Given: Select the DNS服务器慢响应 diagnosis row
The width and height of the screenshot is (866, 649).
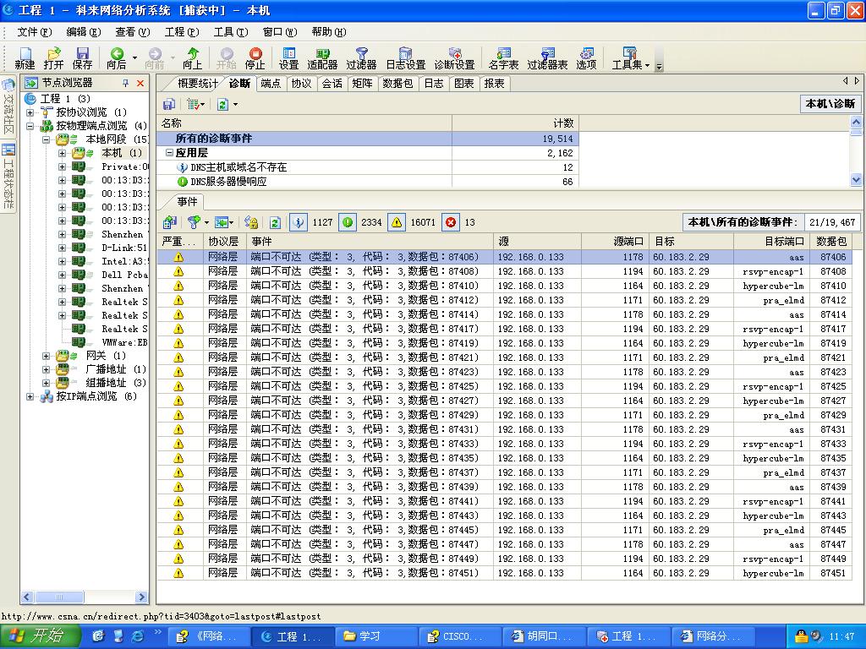Looking at the screenshot, I should coord(227,182).
